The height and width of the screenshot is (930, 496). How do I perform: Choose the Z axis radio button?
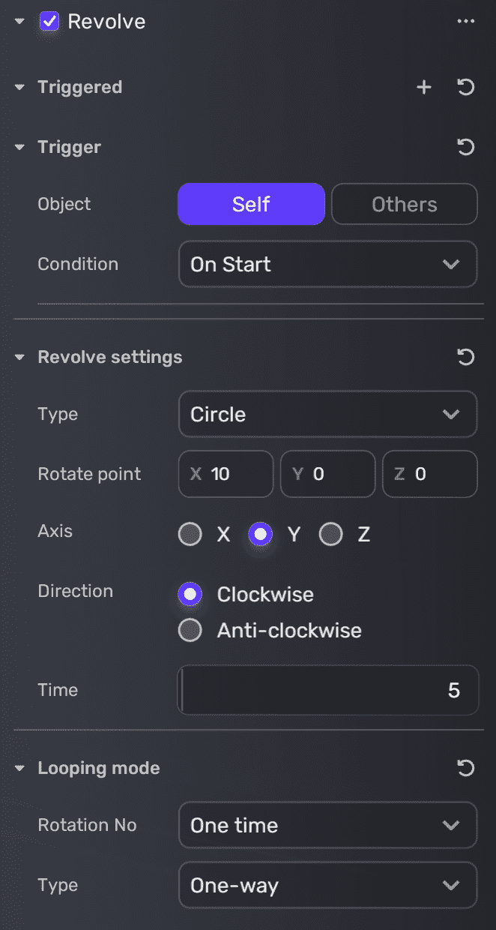(331, 535)
